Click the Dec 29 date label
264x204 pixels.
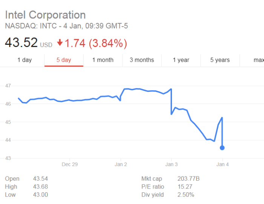69,164
